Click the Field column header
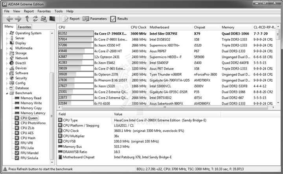 point(84,114)
